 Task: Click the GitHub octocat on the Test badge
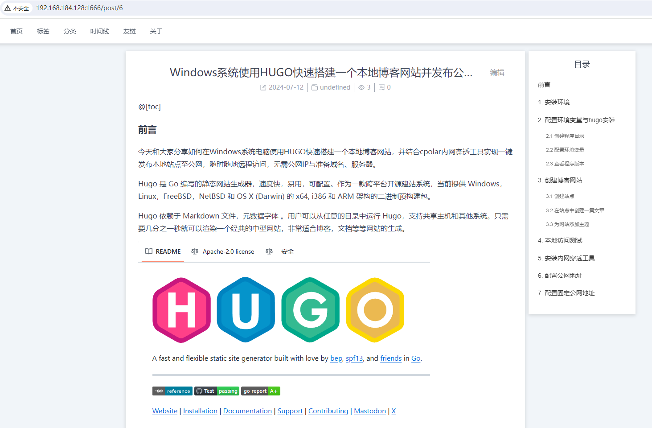coord(199,391)
